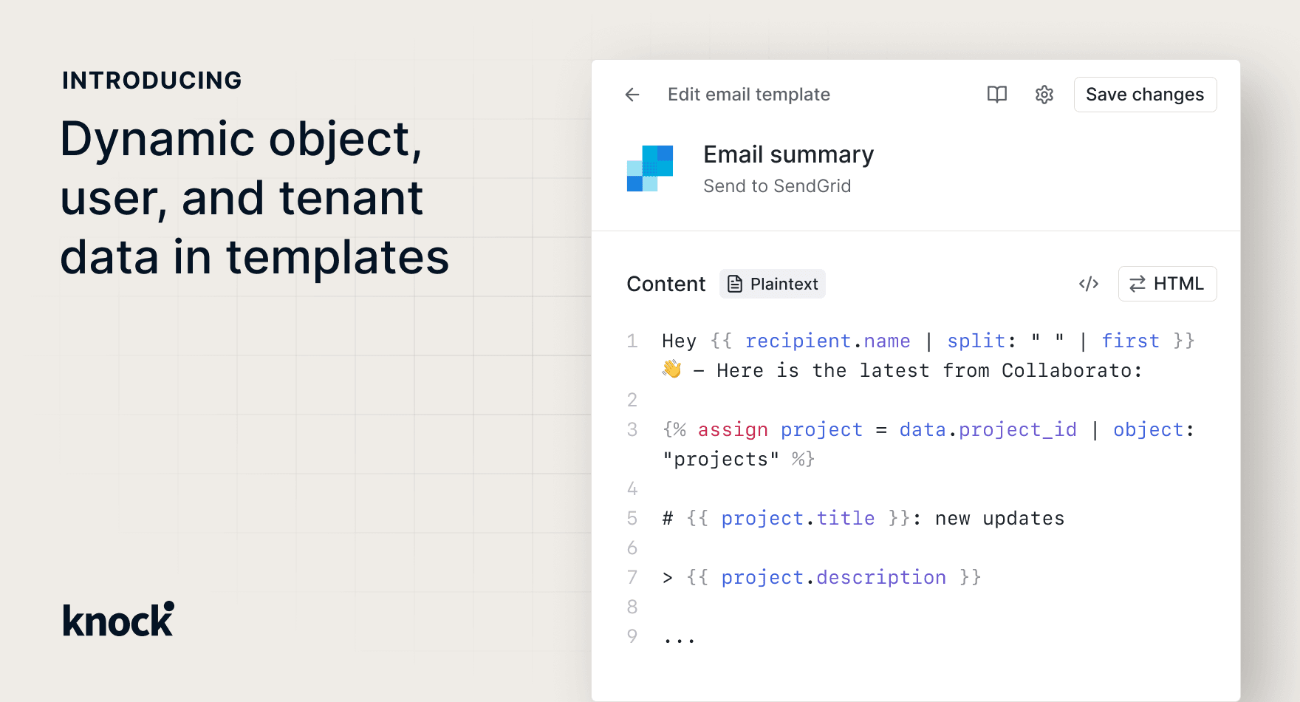Place cursor on assign keyword line 3
Screen dimensions: 1300x702
click(x=733, y=429)
